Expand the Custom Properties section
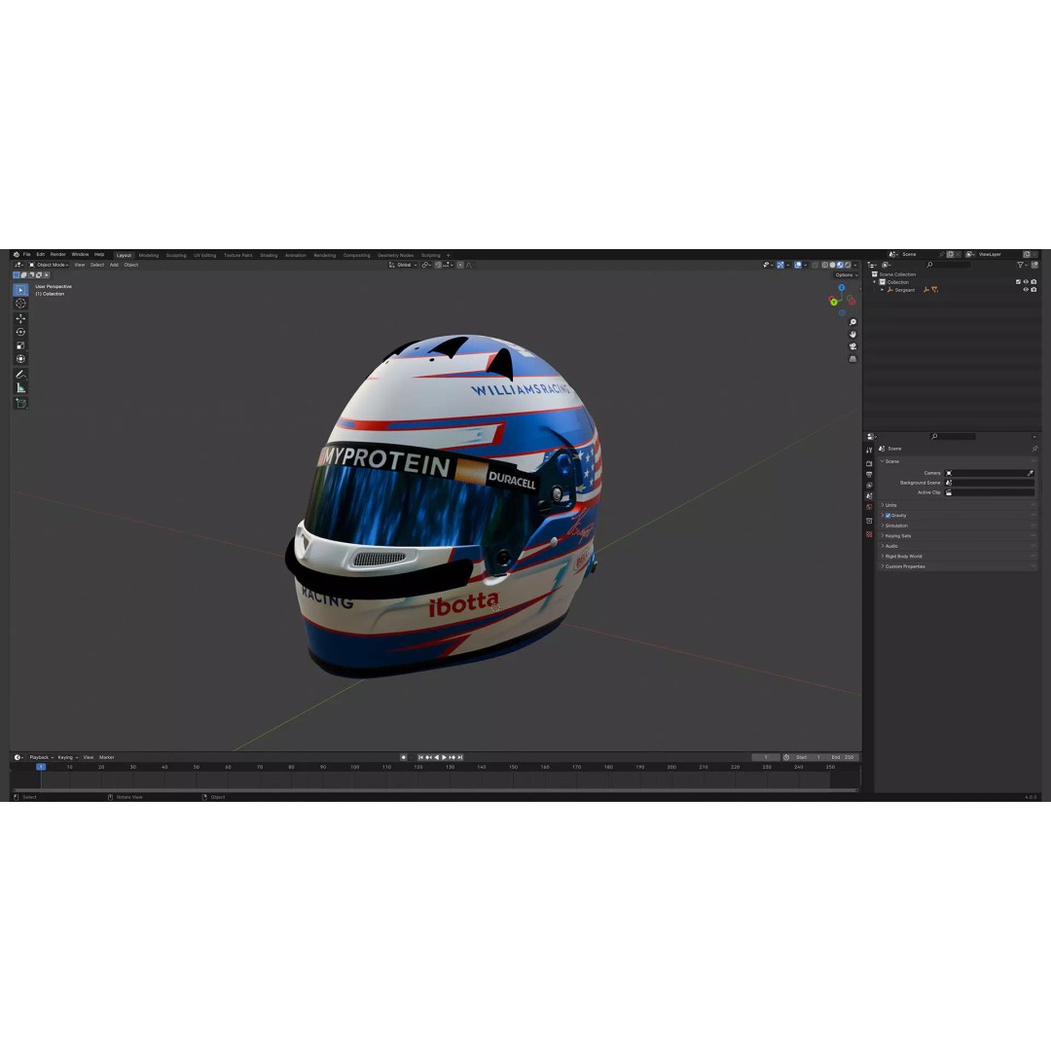The height and width of the screenshot is (1051, 1051). pyautogui.click(x=905, y=566)
